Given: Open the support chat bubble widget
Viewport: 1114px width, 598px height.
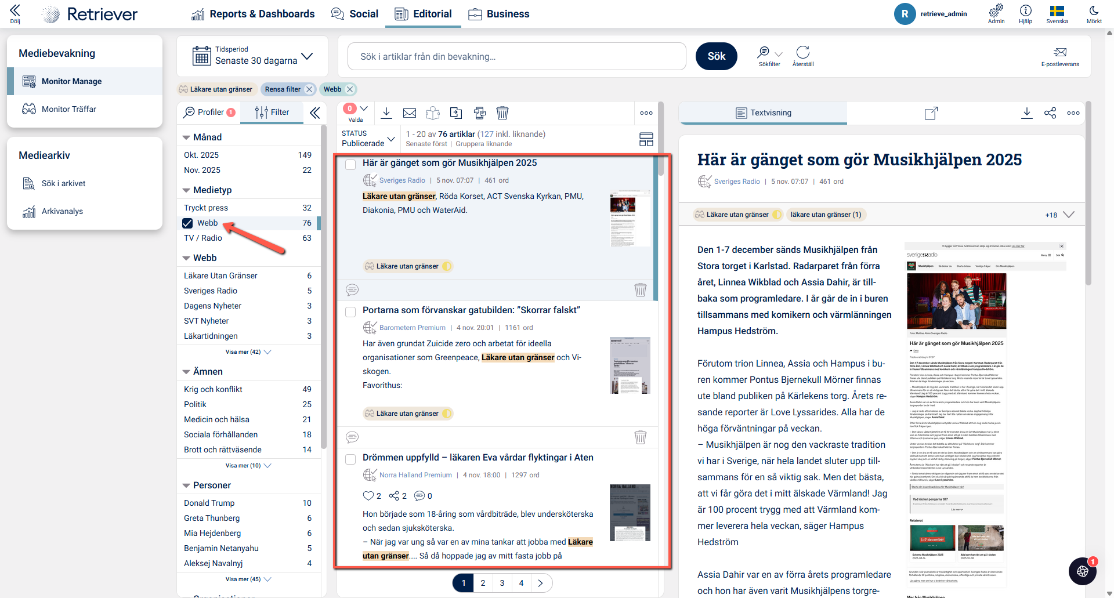Looking at the screenshot, I should (1083, 571).
